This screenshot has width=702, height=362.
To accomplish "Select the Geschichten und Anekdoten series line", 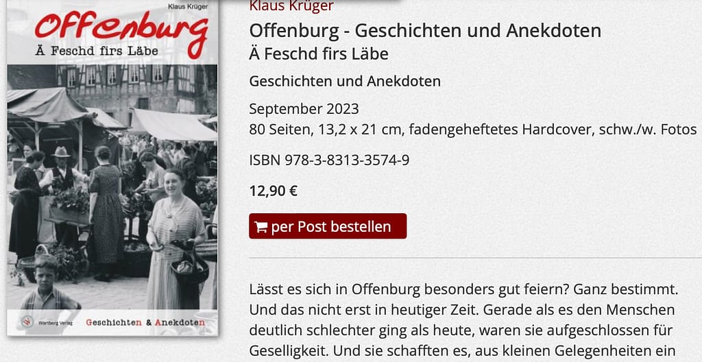I will (345, 82).
